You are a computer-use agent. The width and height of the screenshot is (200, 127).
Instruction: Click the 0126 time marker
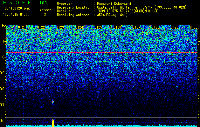117,27
